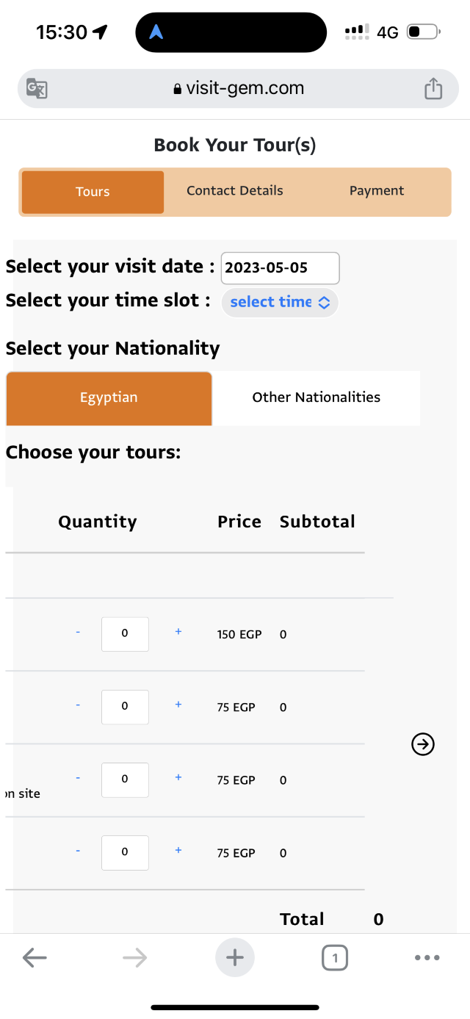Click quantity field in first 75 EGP row
This screenshot has width=470, height=1019.
tap(125, 707)
